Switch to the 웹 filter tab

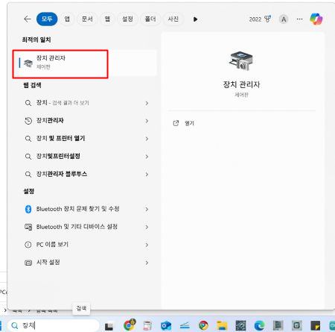(x=107, y=19)
